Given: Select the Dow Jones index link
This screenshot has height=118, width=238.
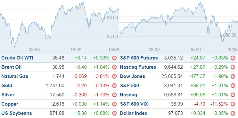Looking at the screenshot, I should click(x=133, y=76).
